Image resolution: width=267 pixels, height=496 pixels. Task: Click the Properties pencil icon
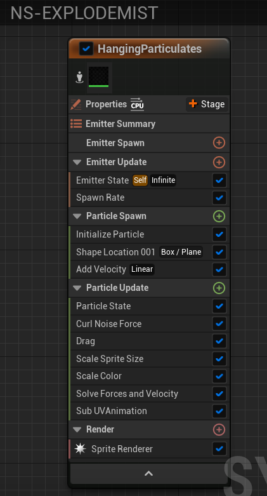click(76, 104)
